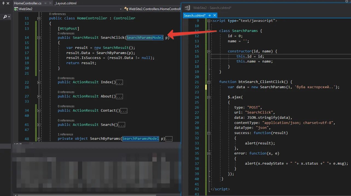Screen dimensions: 351x196
Task: Click line number 22 in Search.cshtml
Action: click(x=197, y=87)
